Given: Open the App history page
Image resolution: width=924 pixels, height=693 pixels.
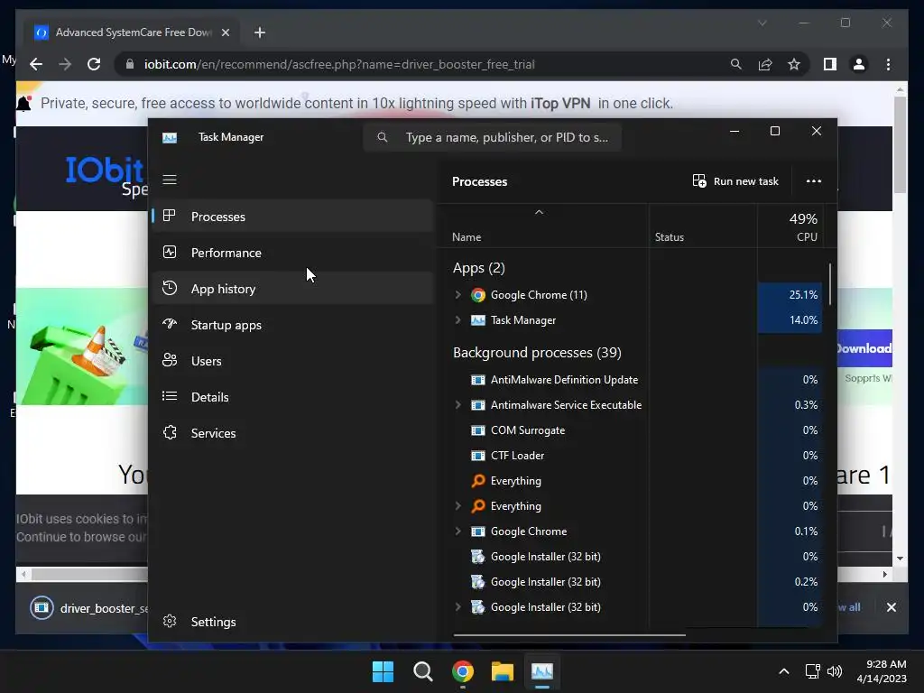Looking at the screenshot, I should 293,288.
